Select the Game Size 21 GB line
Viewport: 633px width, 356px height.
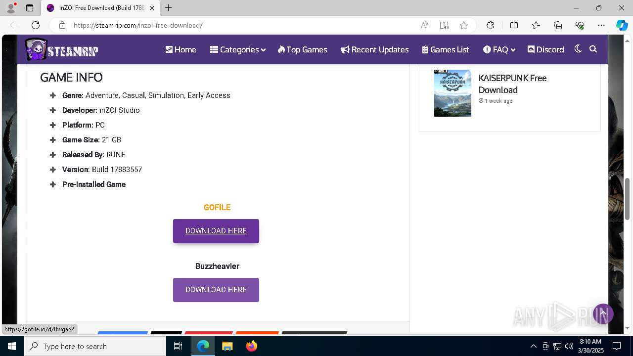pyautogui.click(x=91, y=140)
